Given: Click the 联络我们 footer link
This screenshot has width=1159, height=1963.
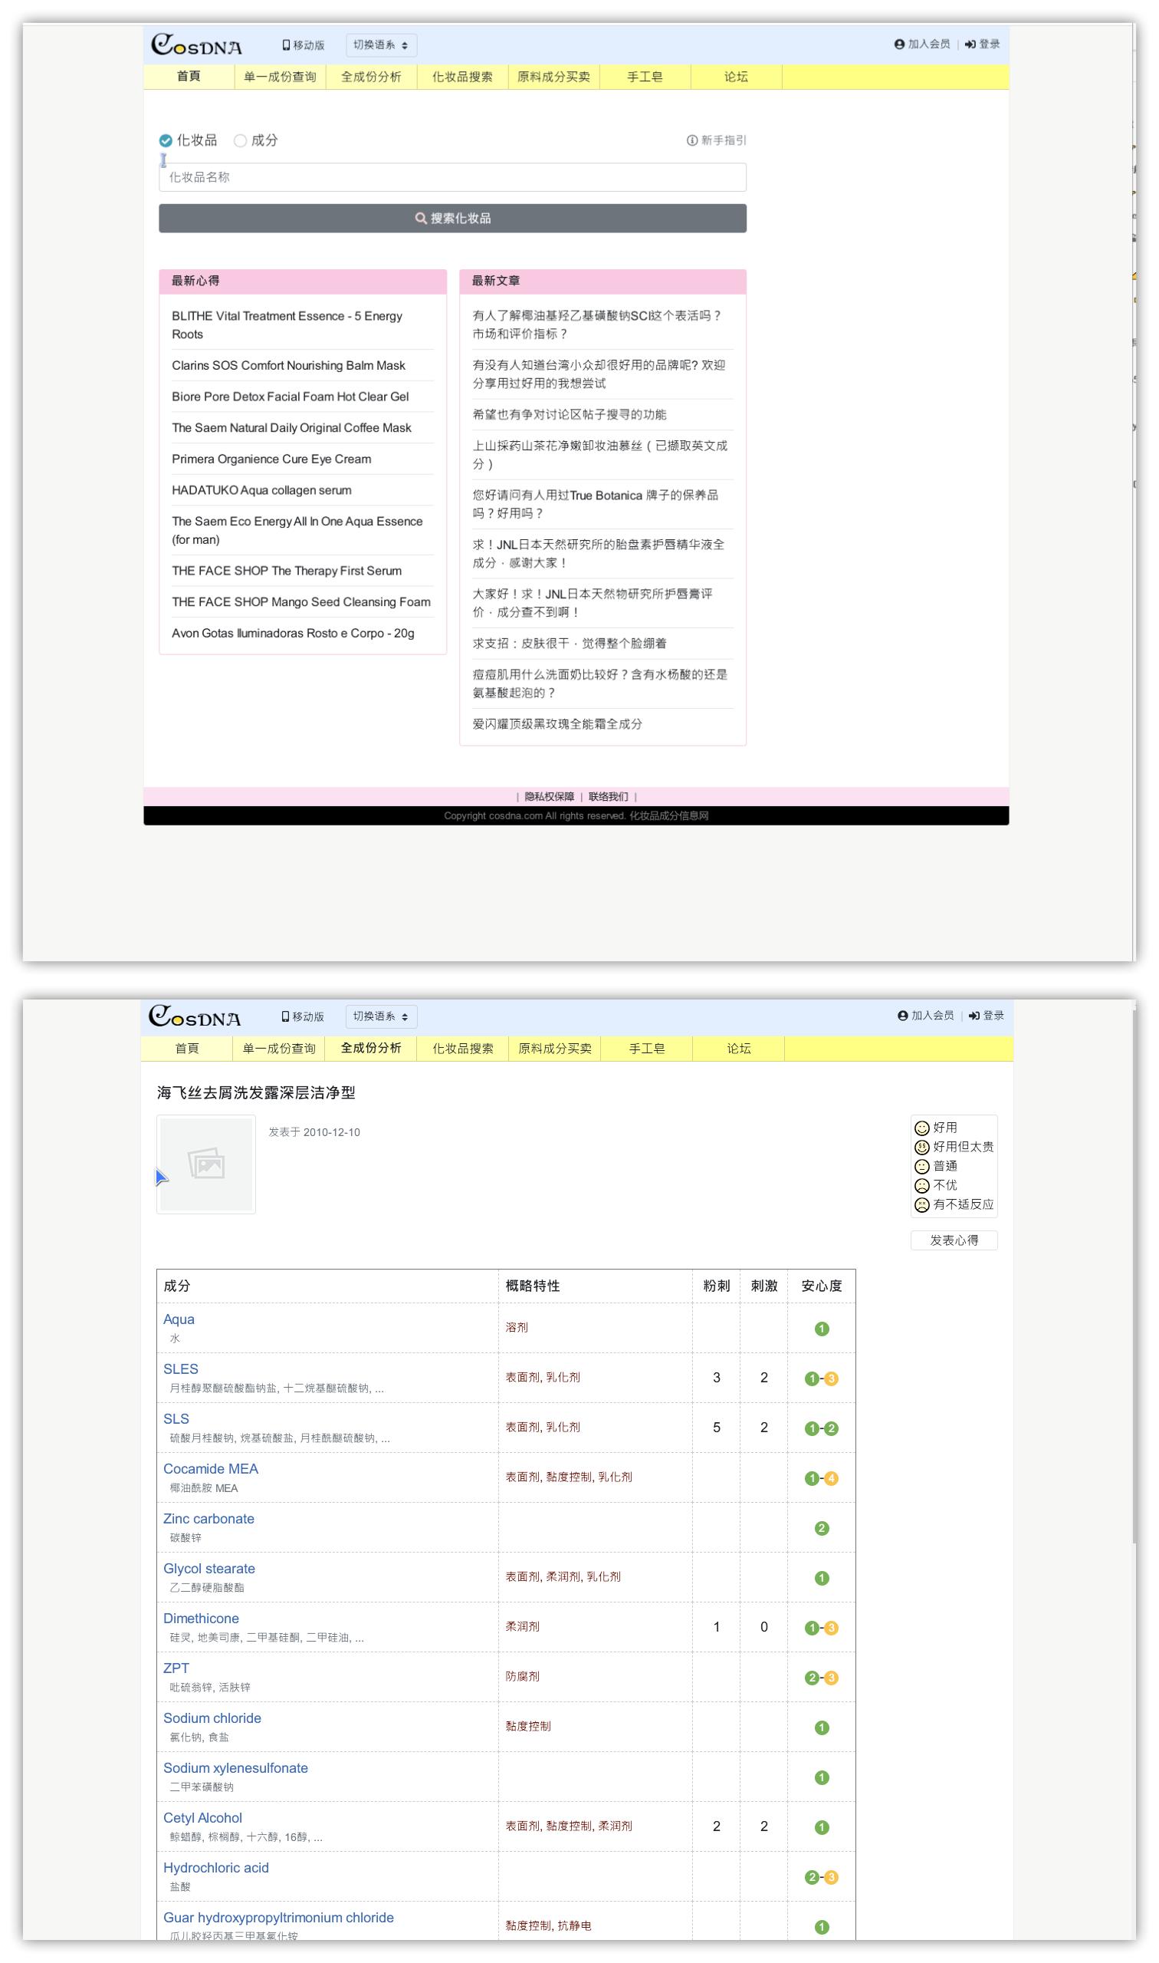Looking at the screenshot, I should tap(609, 797).
